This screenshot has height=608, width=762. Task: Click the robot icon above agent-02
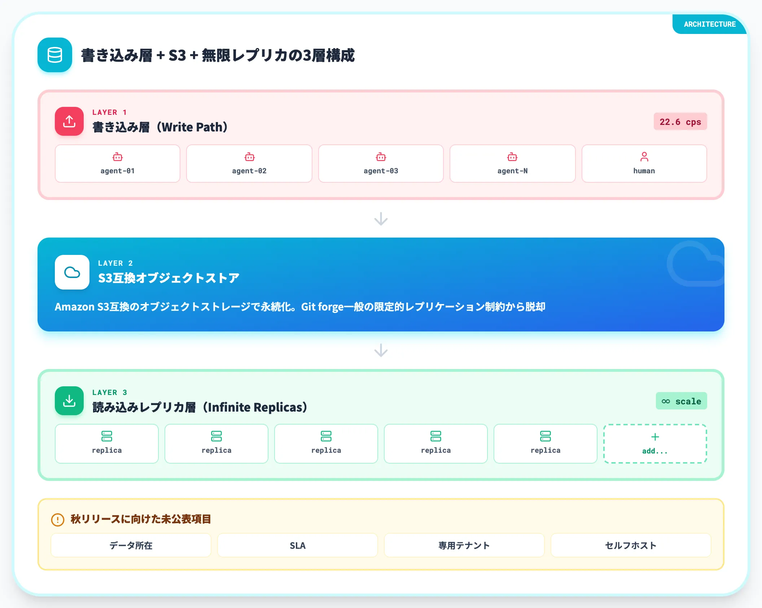249,157
